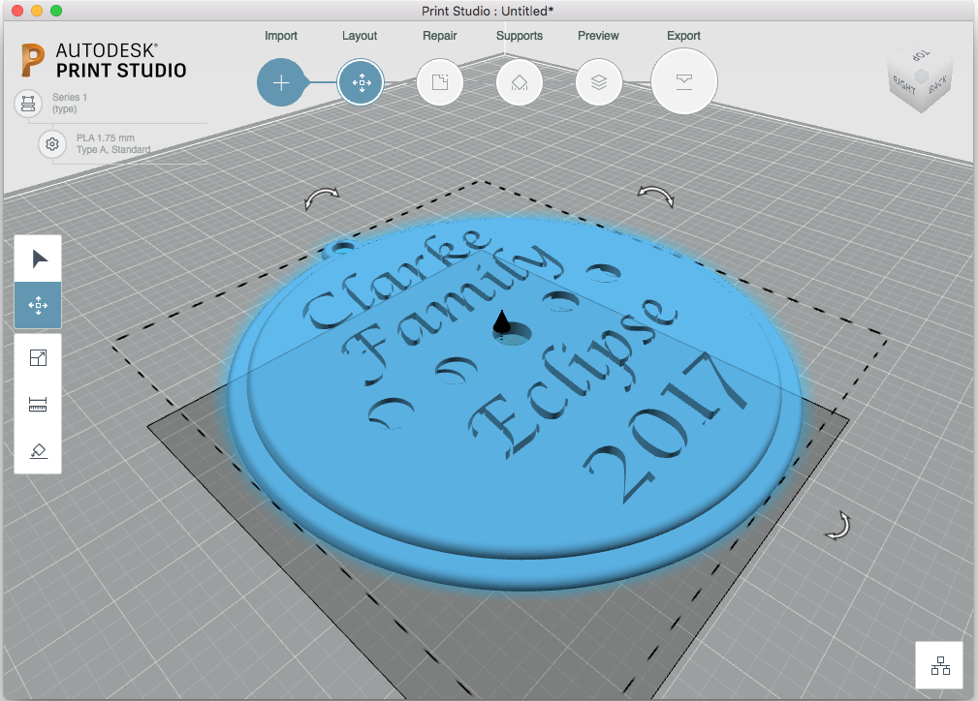
Task: Click the Export step circle icon
Action: point(684,81)
